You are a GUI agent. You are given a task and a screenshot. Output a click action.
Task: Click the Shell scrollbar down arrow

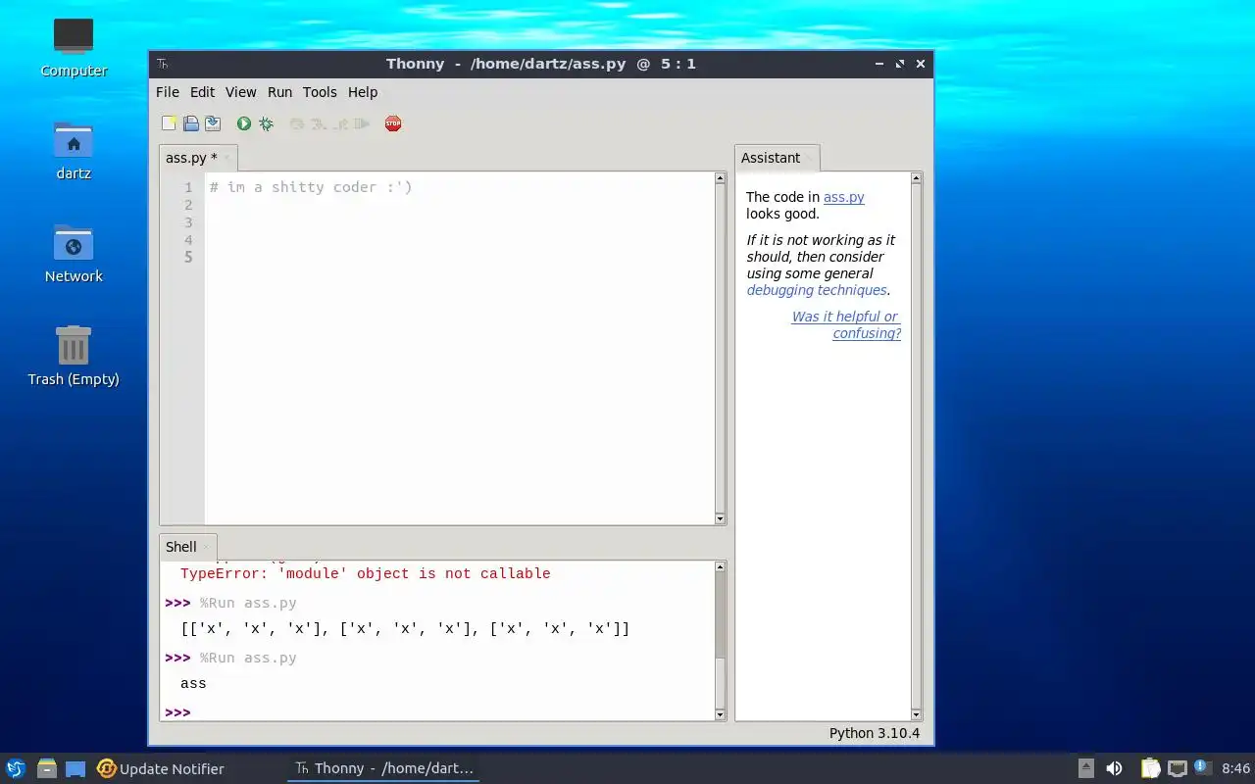point(720,715)
